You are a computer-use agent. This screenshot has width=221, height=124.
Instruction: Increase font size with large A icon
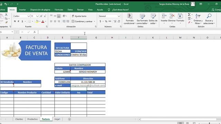point(41,16)
